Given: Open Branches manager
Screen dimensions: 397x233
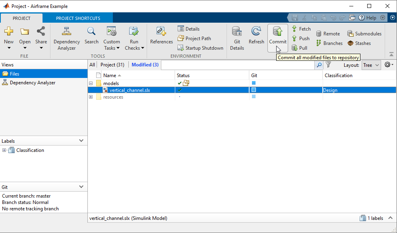Looking at the screenshot, I should pyautogui.click(x=329, y=43).
